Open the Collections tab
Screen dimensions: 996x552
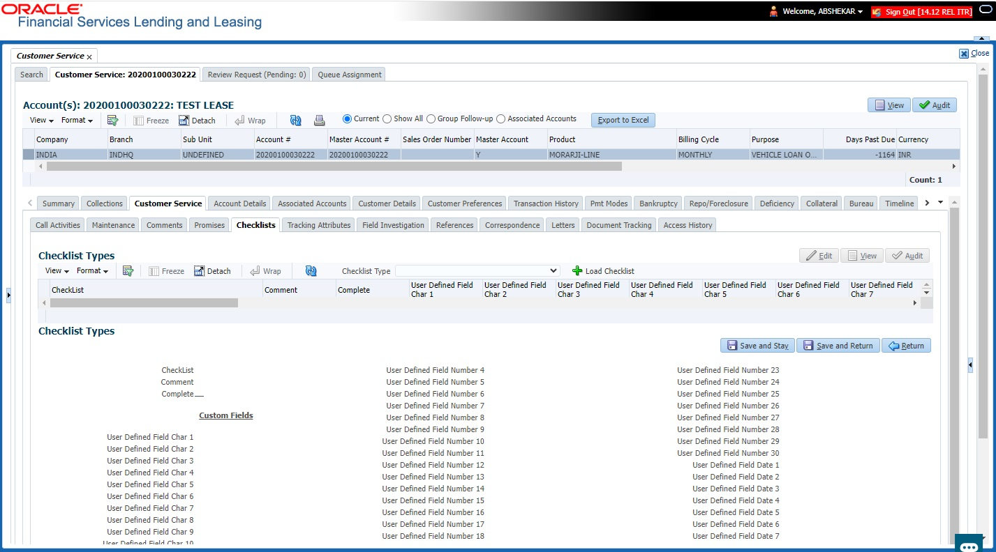tap(105, 204)
